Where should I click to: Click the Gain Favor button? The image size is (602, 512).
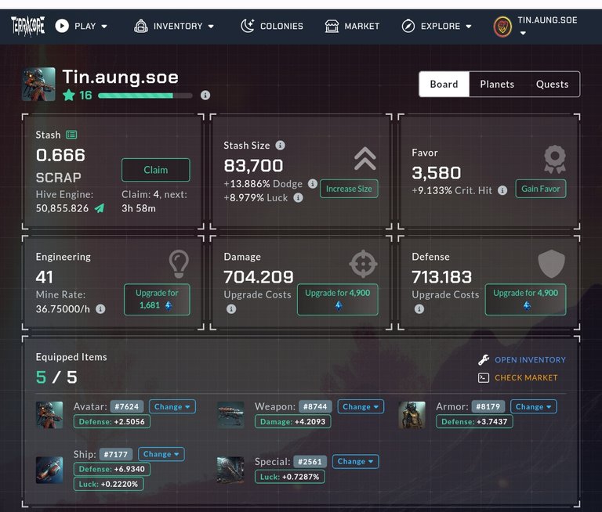coord(541,189)
